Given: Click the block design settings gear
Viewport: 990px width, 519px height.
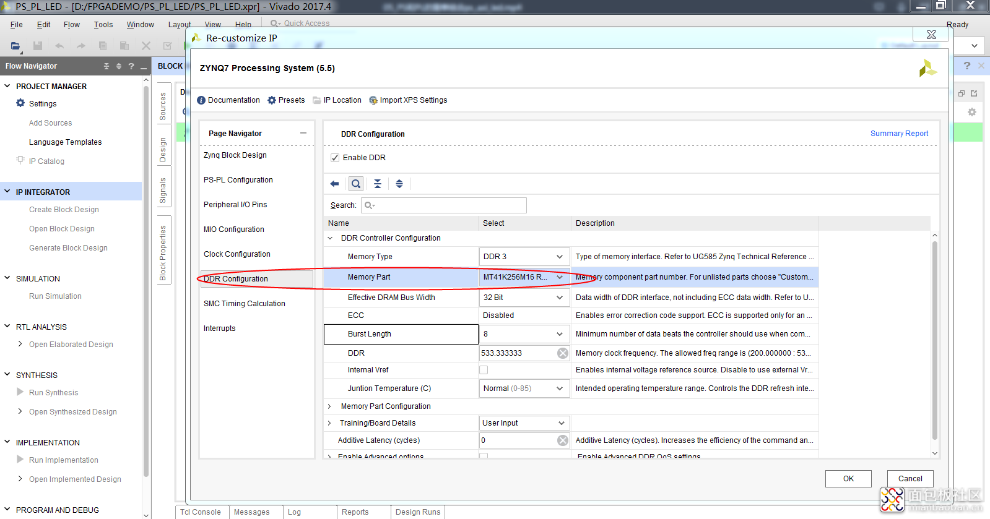Looking at the screenshot, I should point(972,112).
